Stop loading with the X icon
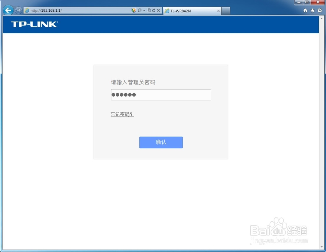 (158, 10)
